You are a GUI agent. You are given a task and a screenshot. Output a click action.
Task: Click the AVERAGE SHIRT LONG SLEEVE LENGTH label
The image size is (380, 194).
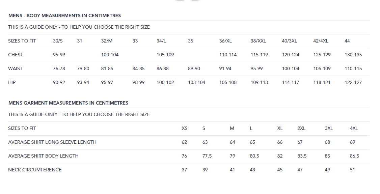[52, 142]
